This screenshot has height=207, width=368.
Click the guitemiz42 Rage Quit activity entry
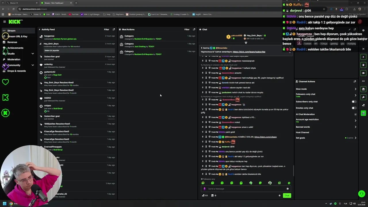pyautogui.click(x=78, y=75)
